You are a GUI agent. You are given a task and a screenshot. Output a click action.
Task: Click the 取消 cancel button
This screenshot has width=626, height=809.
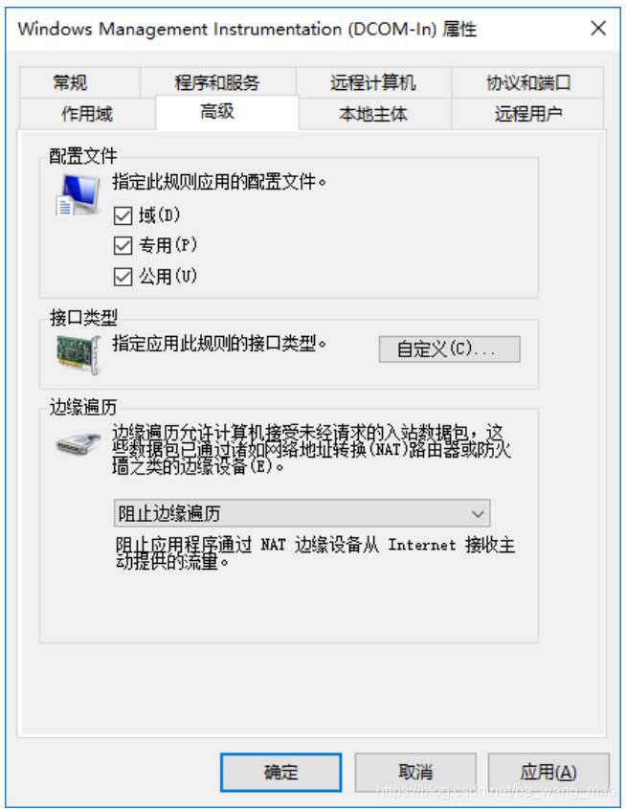(x=415, y=773)
